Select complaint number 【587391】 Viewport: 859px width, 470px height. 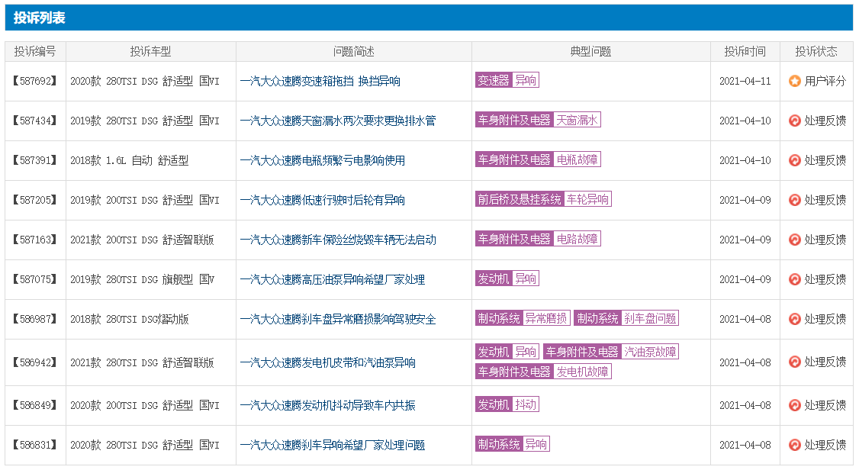[35, 160]
